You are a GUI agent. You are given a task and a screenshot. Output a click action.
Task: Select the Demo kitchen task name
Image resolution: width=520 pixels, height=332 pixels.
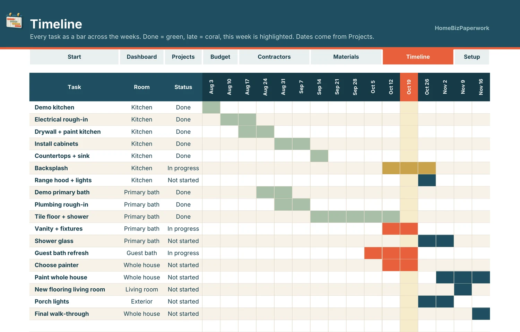coord(54,107)
